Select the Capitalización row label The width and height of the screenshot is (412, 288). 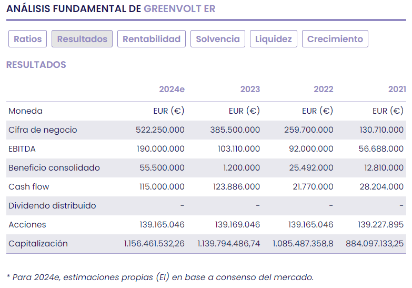38,244
